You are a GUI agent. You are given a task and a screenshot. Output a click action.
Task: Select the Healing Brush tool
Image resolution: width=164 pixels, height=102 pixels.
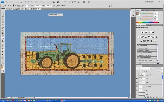[x=2, y=28]
